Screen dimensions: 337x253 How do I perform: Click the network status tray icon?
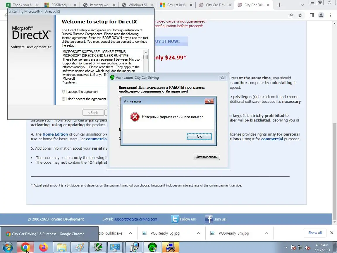pos(300,248)
